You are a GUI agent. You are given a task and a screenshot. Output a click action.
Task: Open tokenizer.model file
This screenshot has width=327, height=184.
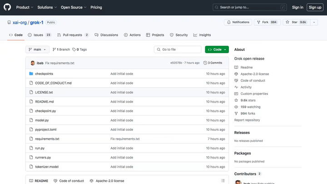point(47,167)
